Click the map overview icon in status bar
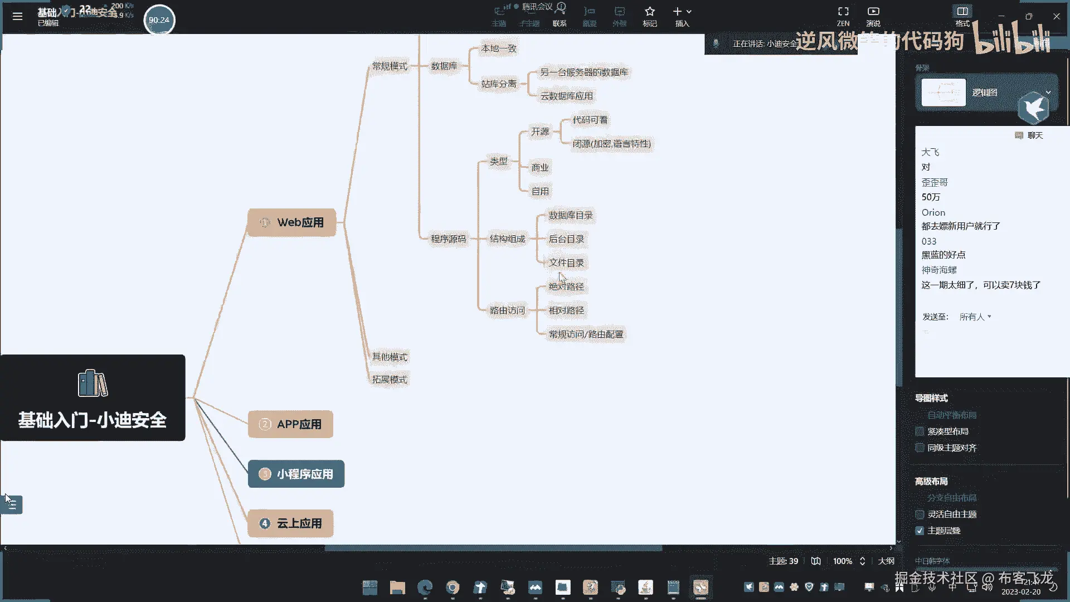 816,561
